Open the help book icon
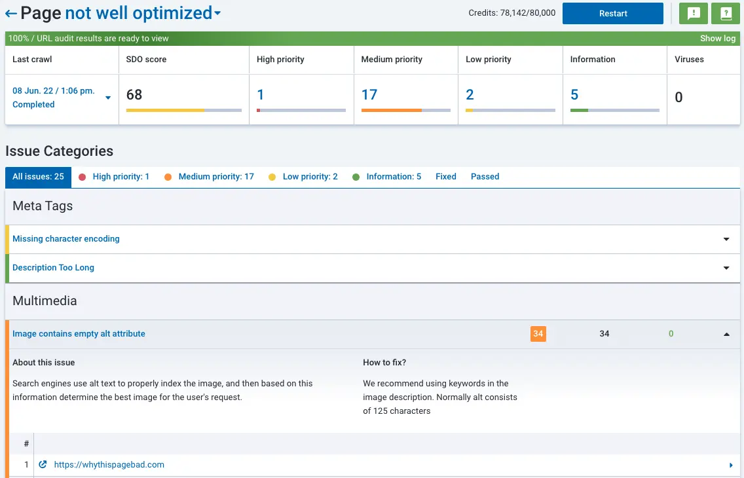This screenshot has height=478, width=744. tap(725, 13)
